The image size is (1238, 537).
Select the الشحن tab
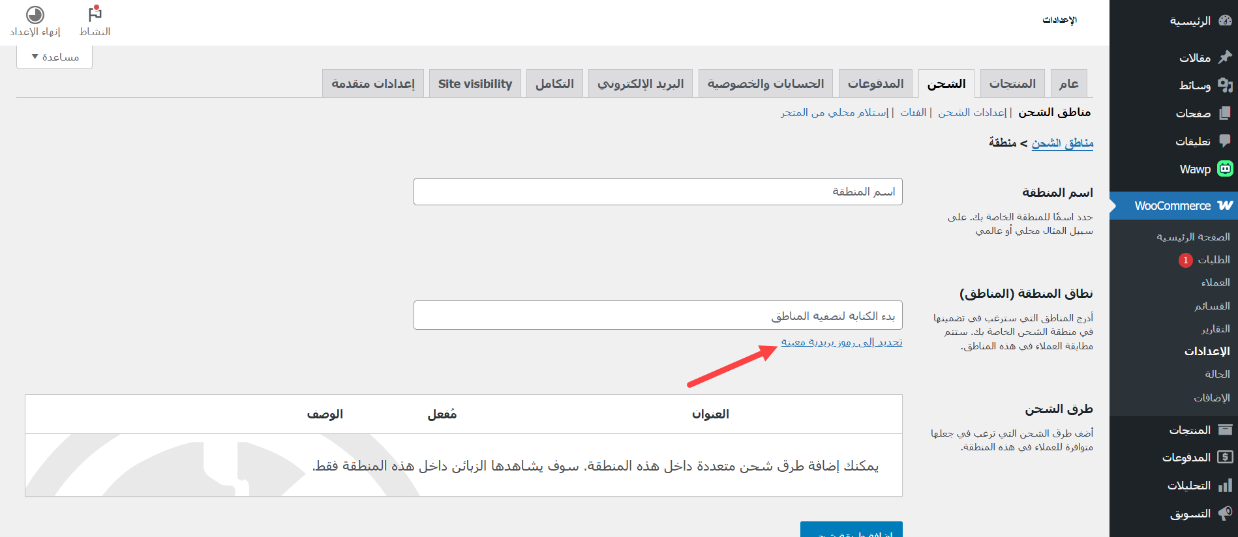pyautogui.click(x=946, y=83)
